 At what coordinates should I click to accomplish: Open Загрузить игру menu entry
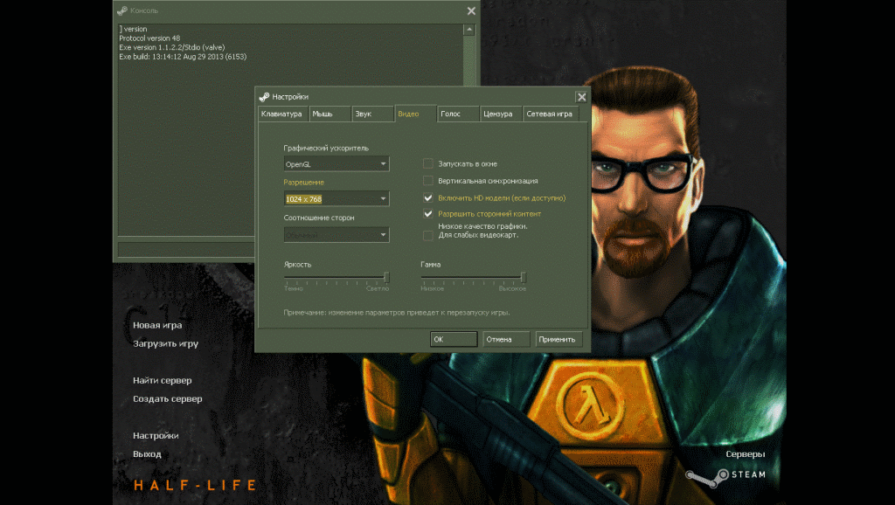point(165,343)
